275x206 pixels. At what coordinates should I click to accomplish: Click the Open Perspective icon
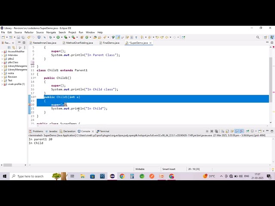[266, 37]
